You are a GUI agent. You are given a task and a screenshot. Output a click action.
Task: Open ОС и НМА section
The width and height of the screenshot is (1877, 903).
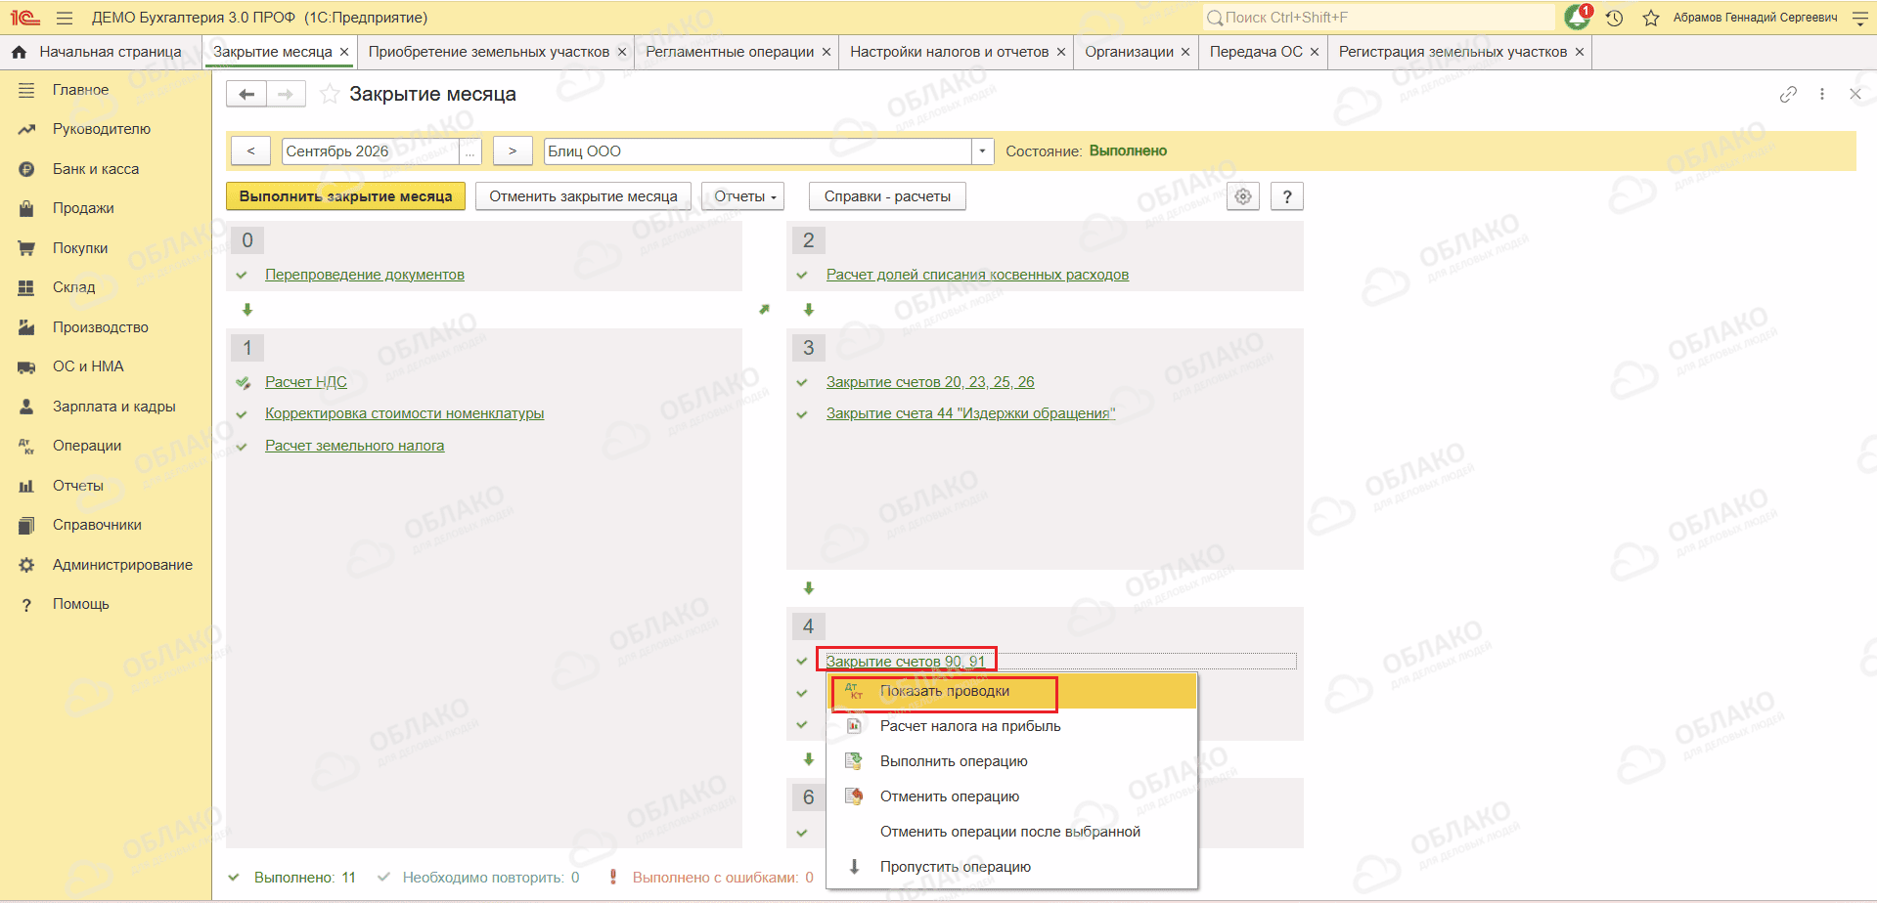[x=88, y=366]
